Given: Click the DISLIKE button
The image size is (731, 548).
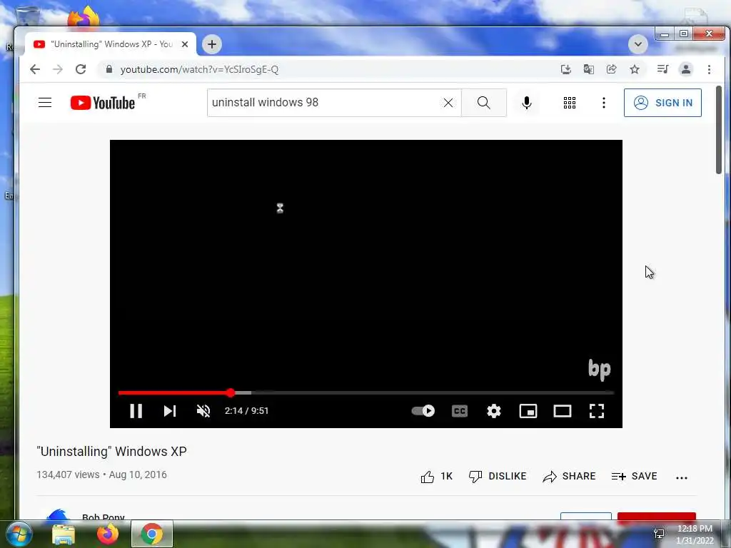Looking at the screenshot, I should [498, 476].
